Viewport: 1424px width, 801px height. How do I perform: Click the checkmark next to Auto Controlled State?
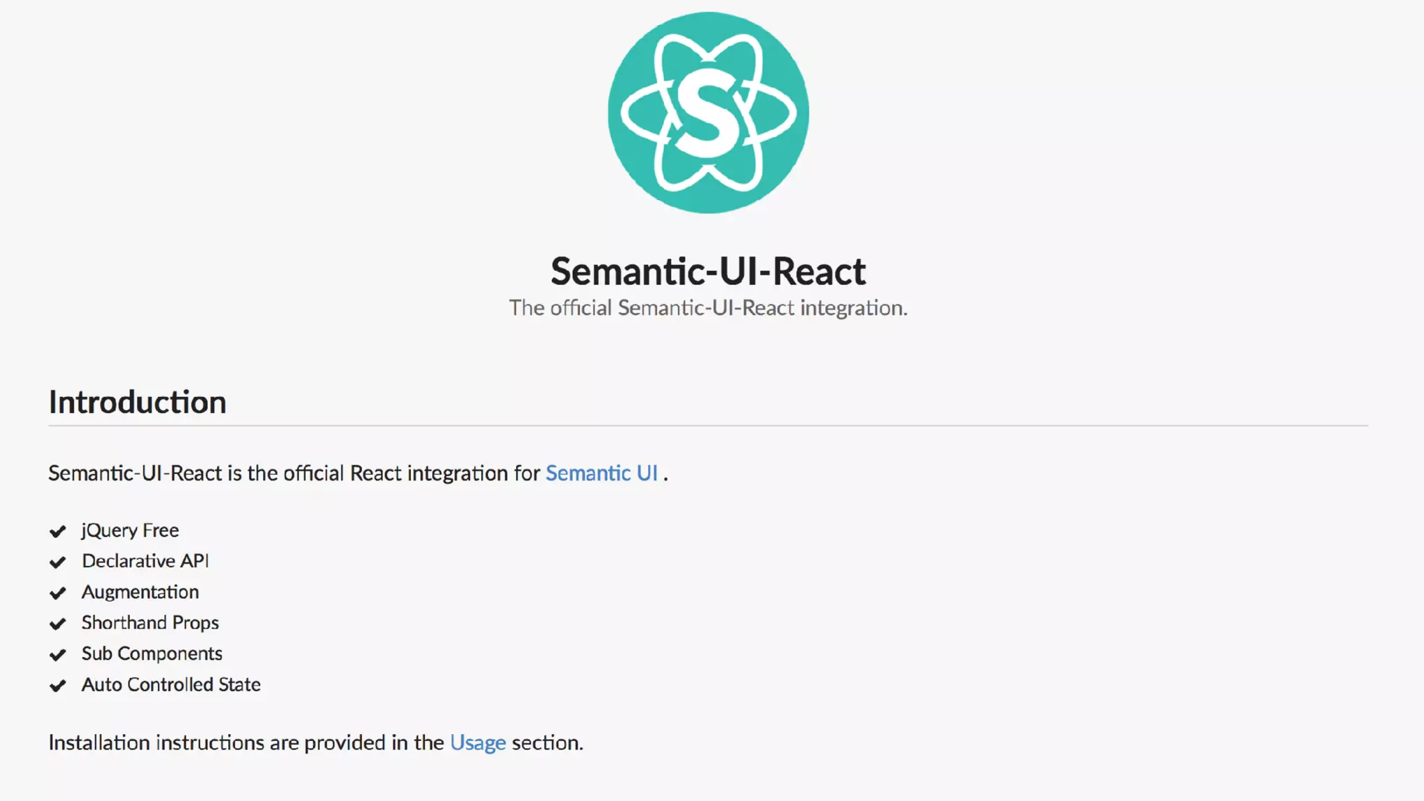[x=58, y=686]
